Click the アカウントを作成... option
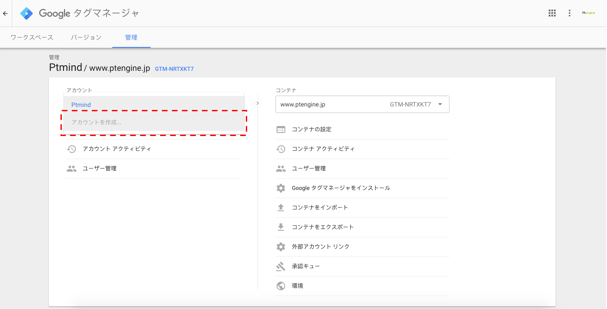The width and height of the screenshot is (607, 309). [x=97, y=123]
